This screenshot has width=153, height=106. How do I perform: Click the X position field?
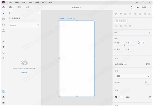[131, 43]
